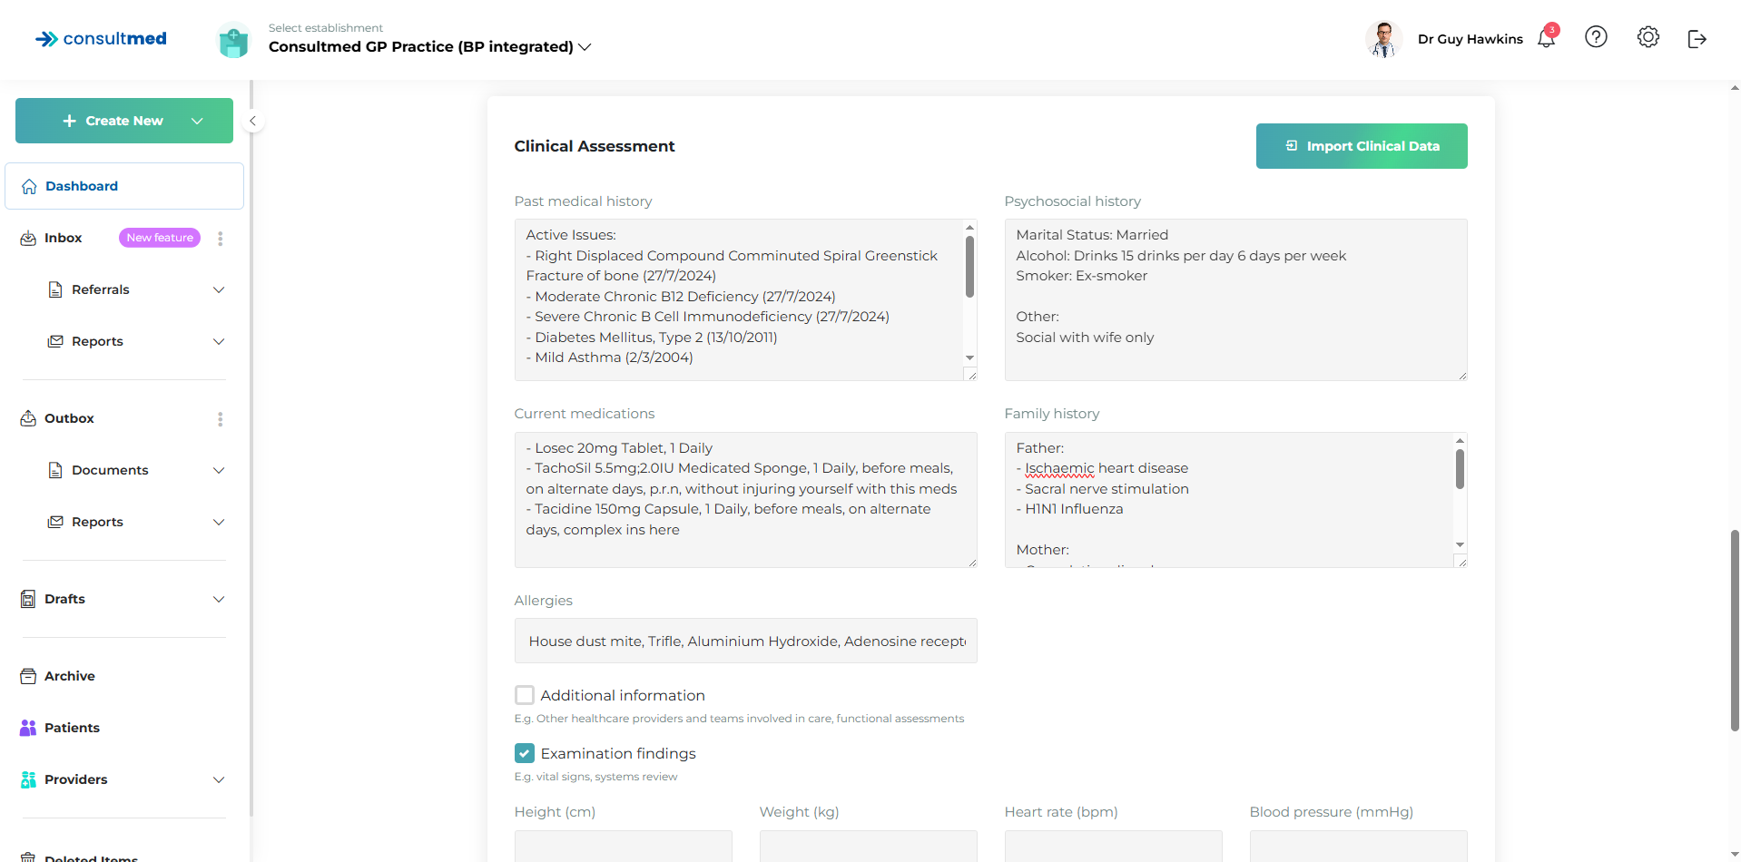Enable the Additional information checkbox

525,695
